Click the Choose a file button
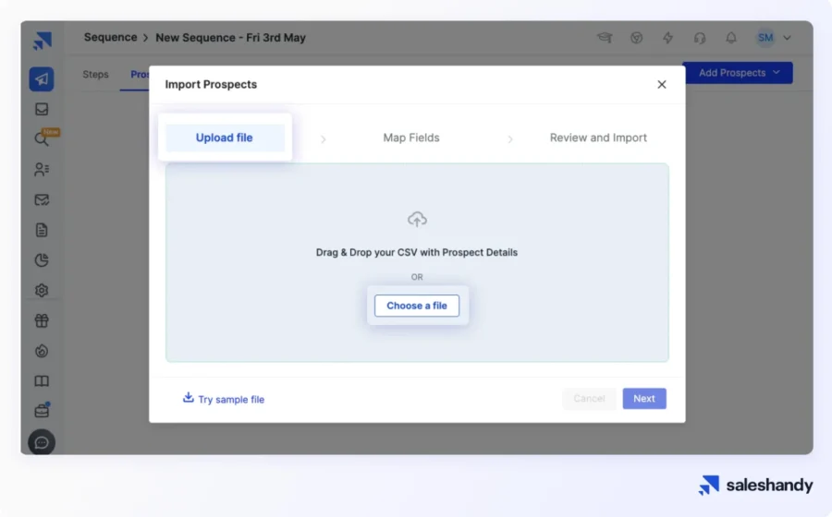 coord(417,306)
